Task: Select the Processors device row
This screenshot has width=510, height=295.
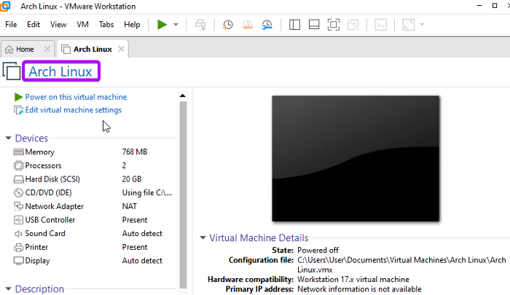Action: tap(94, 165)
